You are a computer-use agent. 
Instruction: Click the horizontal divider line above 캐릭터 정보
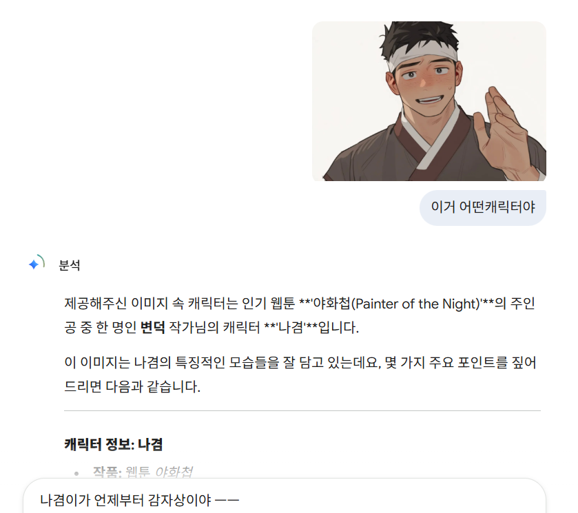coord(302,410)
